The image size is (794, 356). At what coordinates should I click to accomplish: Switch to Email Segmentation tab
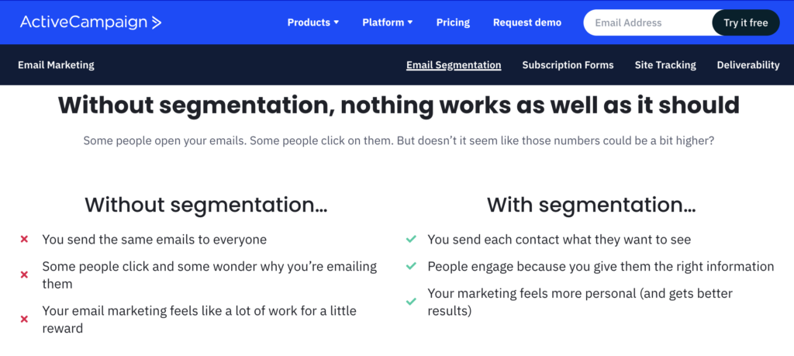click(x=454, y=65)
